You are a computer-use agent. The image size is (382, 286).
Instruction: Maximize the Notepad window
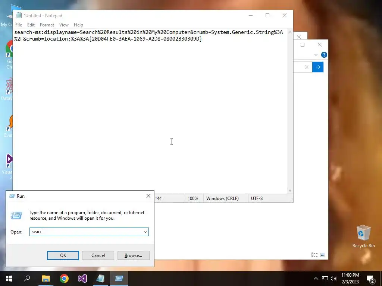(267, 15)
